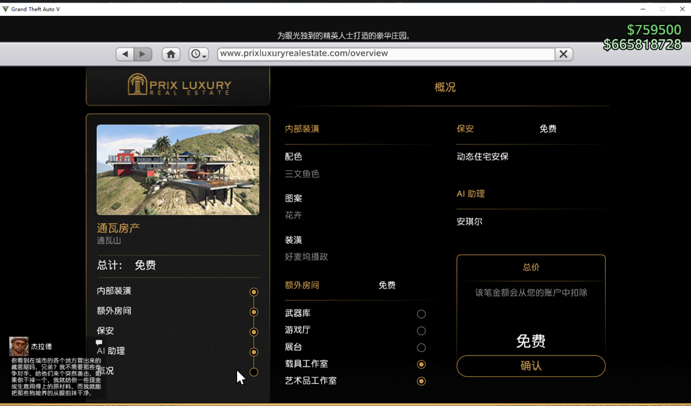691x406 pixels.
Task: Click the AI 助理 section heading on right
Action: (x=470, y=194)
